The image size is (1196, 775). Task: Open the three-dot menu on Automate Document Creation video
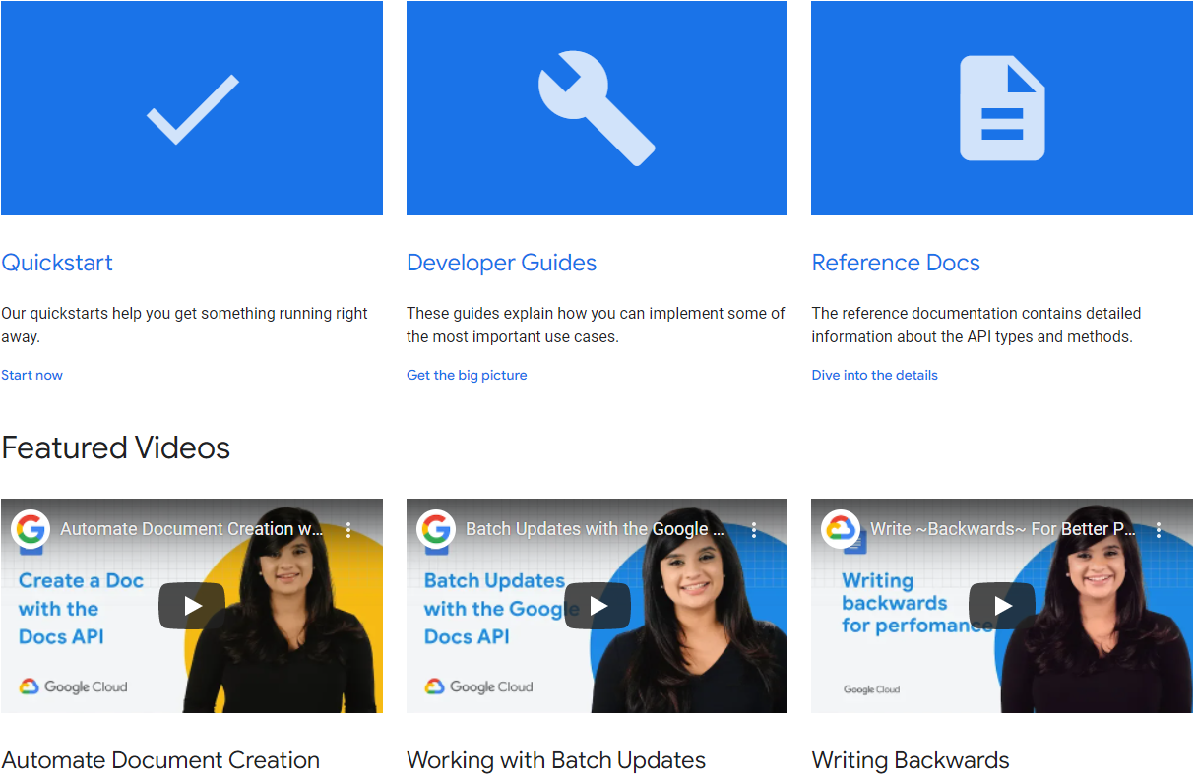[348, 528]
